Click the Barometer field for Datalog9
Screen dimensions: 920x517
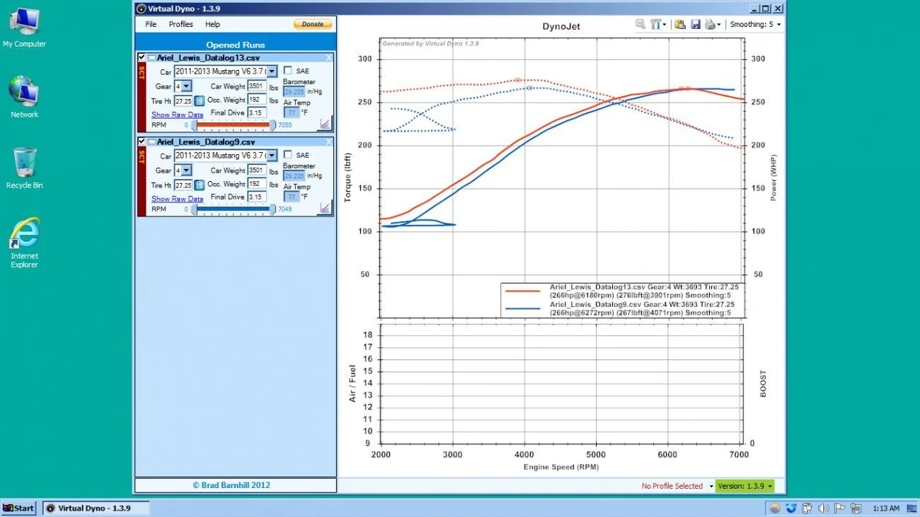tap(294, 175)
